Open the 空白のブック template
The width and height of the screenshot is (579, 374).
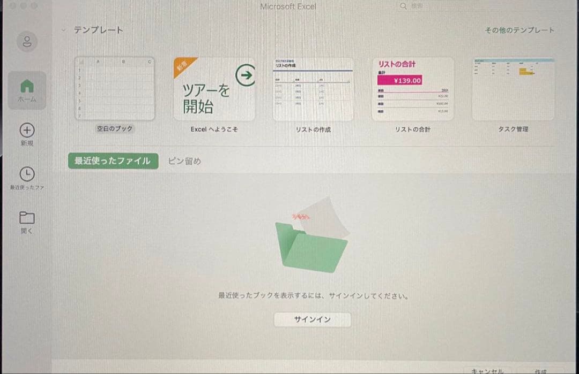click(x=114, y=88)
